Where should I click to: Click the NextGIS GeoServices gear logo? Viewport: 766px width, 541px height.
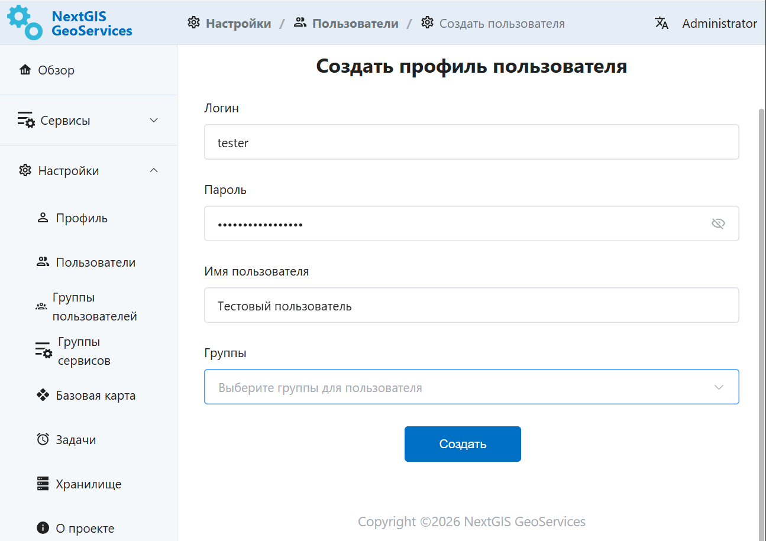pyautogui.click(x=24, y=22)
